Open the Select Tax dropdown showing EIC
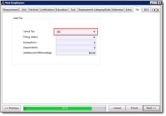The width and height of the screenshot is (166, 116). (76, 32)
